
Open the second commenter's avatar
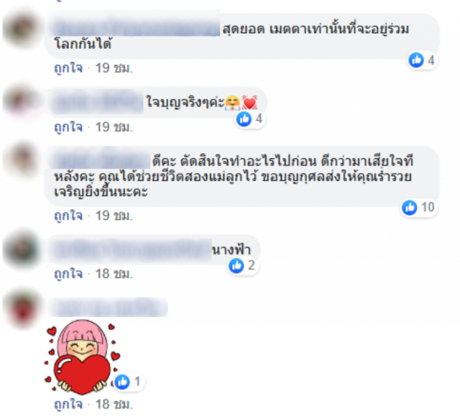[x=22, y=102]
